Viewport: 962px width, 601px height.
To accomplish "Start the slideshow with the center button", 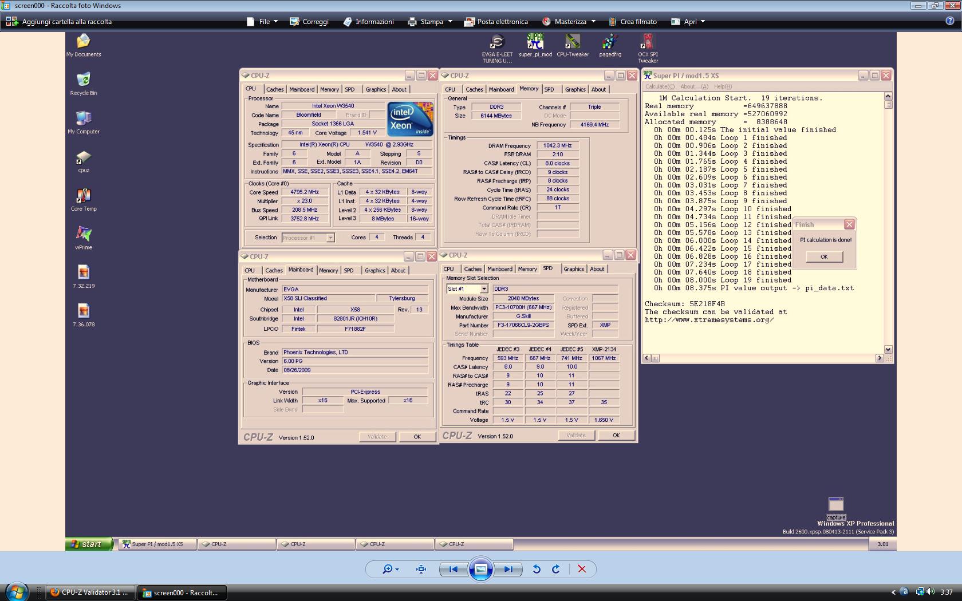I will point(481,569).
